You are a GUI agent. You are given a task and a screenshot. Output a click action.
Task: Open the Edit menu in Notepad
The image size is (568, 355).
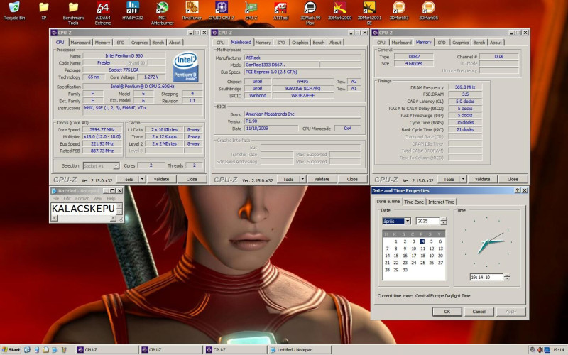point(67,199)
